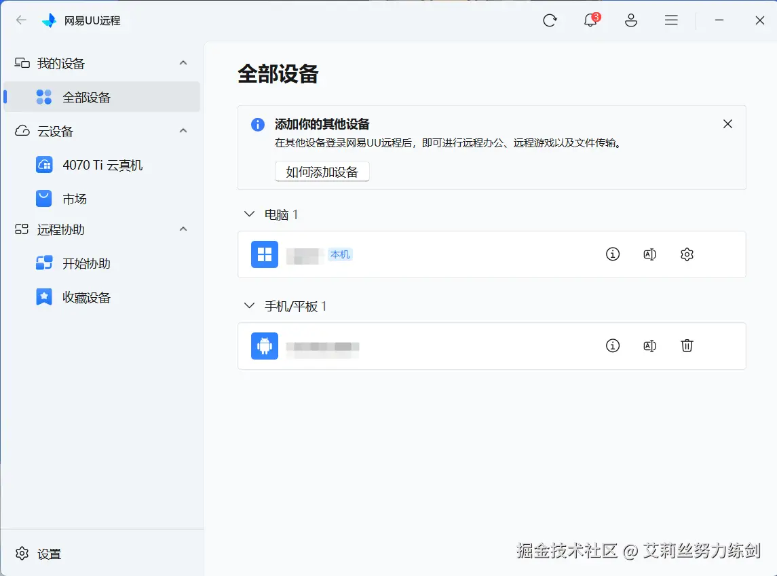Show info for the Android device
777x576 pixels.
pos(613,346)
